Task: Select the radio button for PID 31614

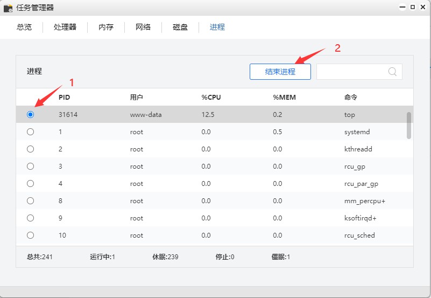Action: point(30,115)
